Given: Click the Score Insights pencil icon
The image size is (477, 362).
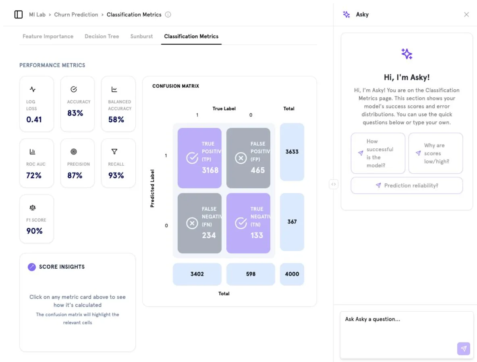Looking at the screenshot, I should (32, 267).
